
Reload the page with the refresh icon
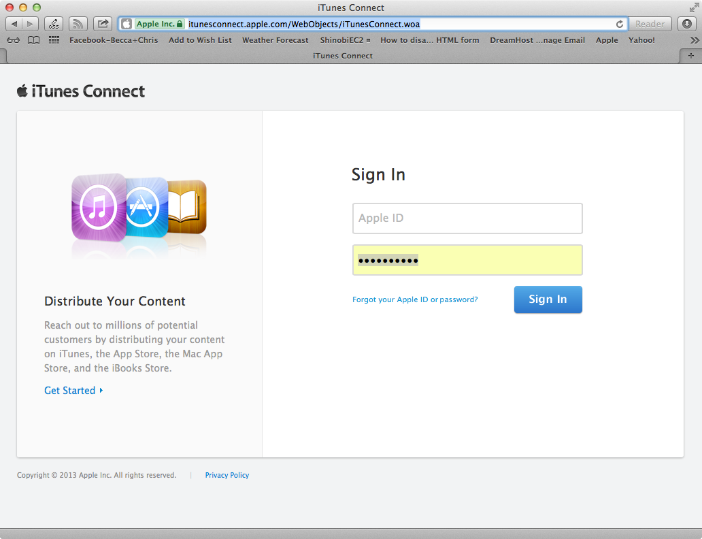point(620,24)
